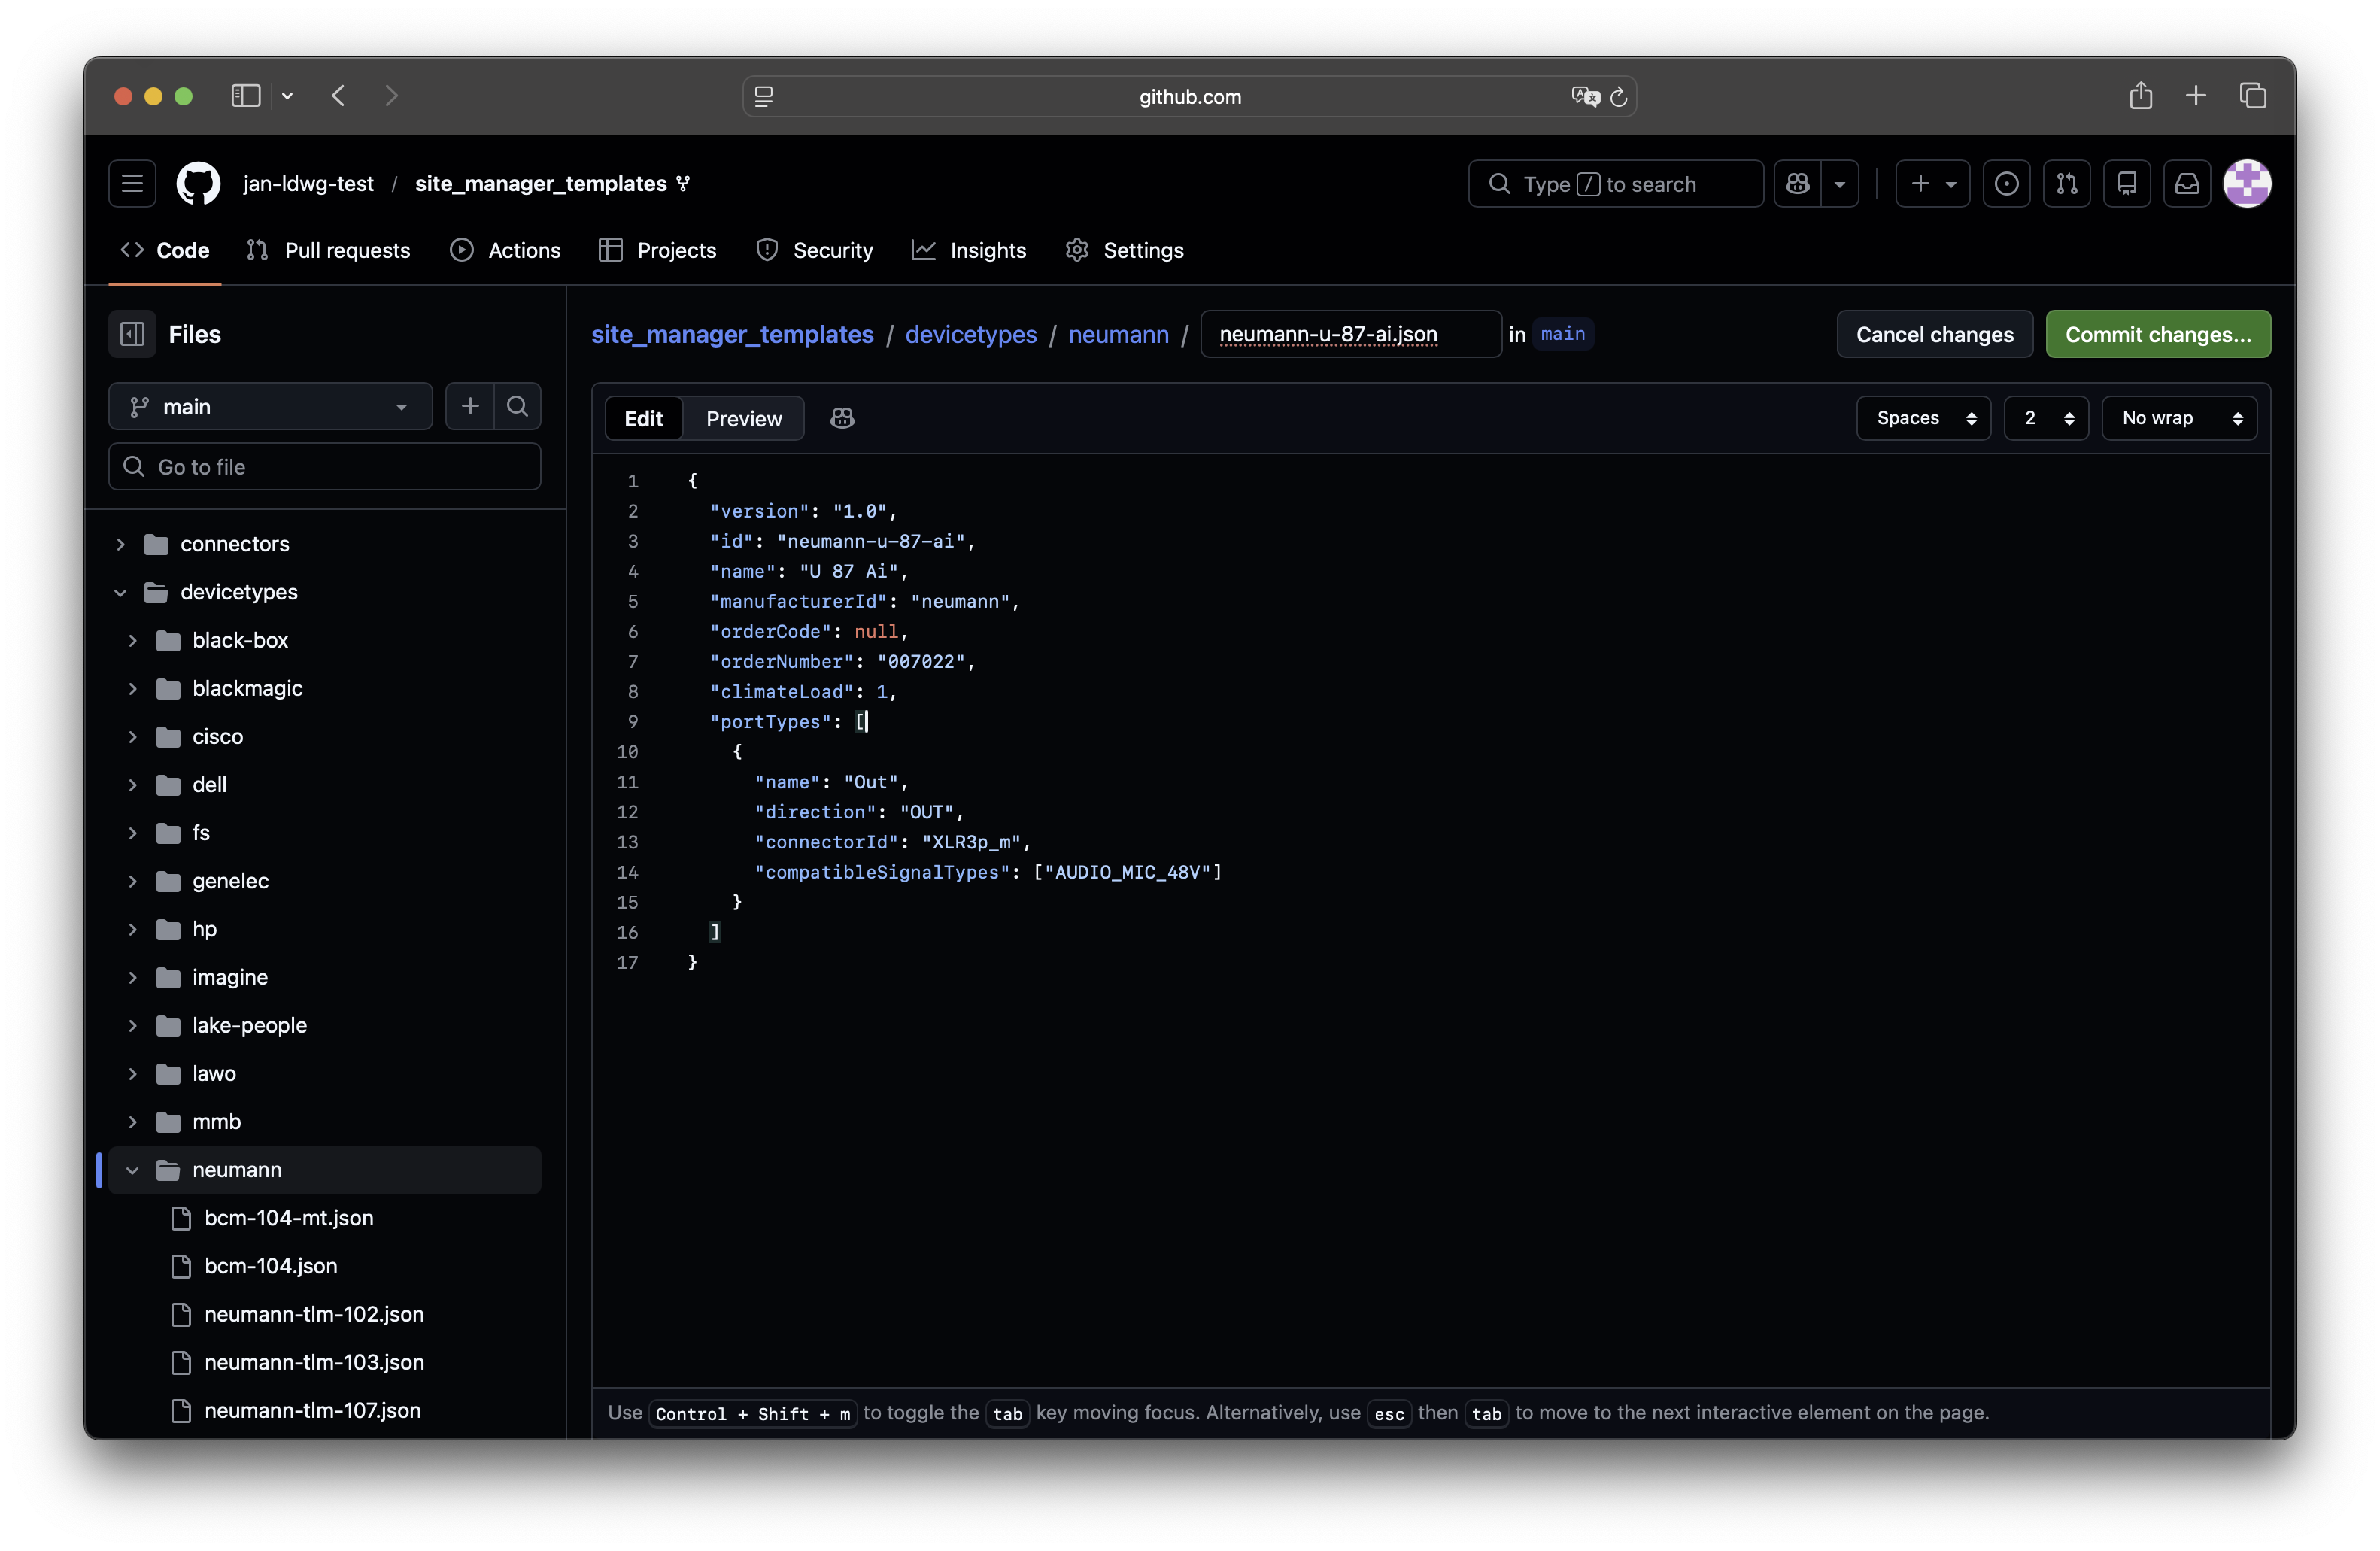Click the add file plus icon

click(470, 406)
